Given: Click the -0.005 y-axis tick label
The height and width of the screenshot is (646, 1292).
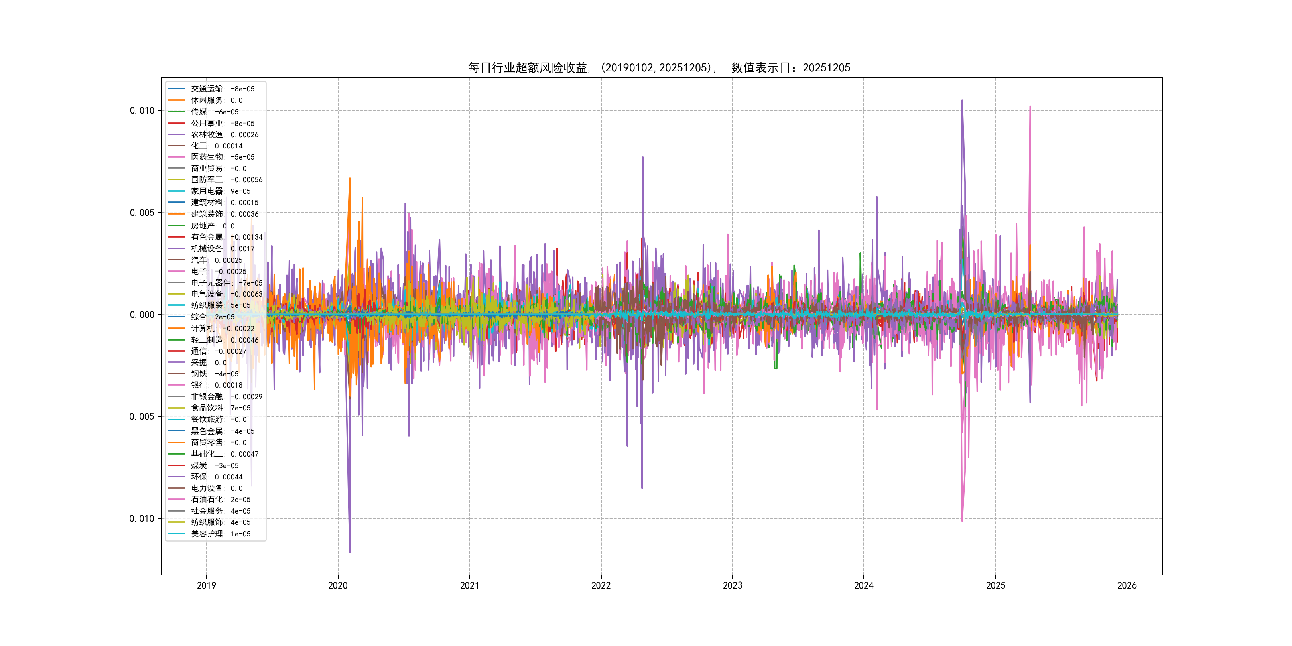Looking at the screenshot, I should point(140,417).
